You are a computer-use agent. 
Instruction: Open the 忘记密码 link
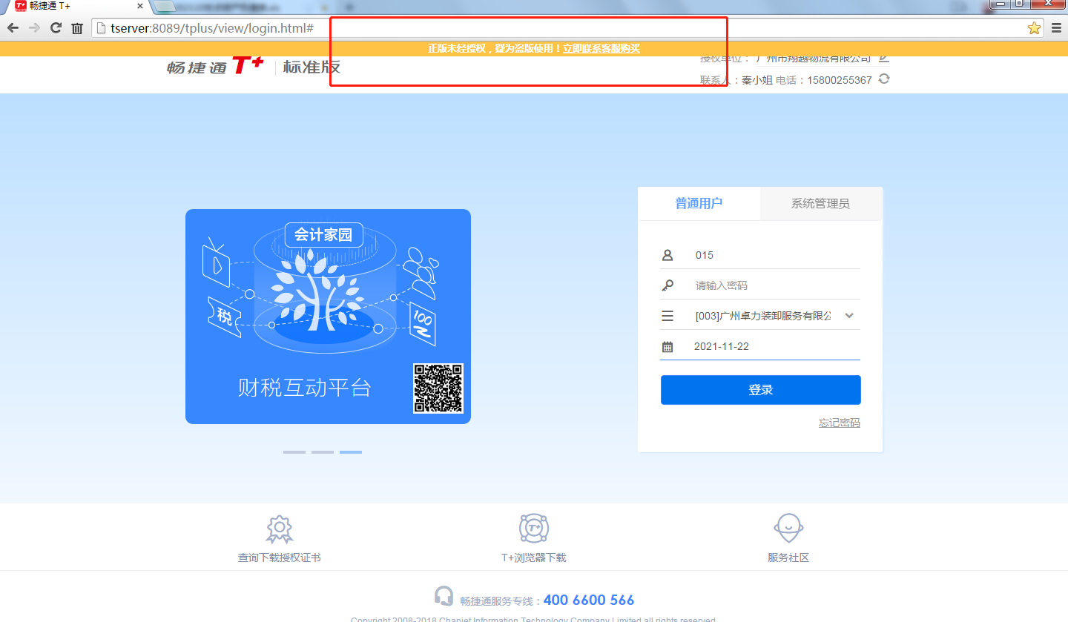[840, 423]
